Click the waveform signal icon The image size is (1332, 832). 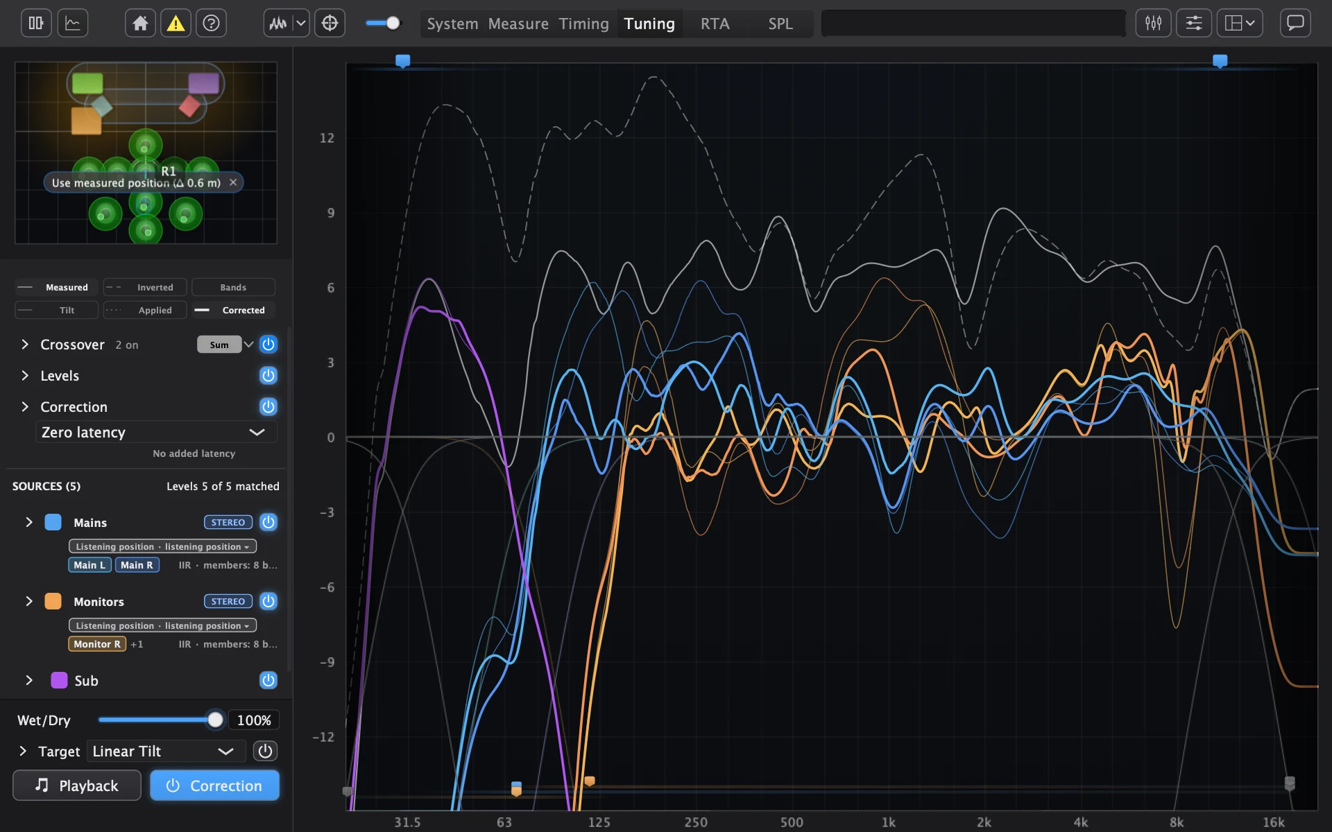tap(278, 24)
